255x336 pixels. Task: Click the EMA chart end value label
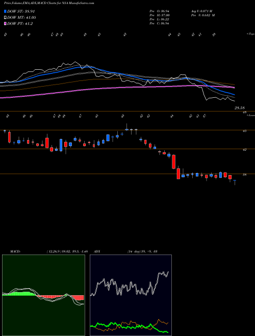[239, 108]
